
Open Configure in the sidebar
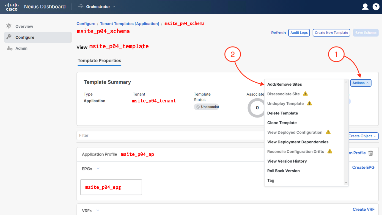point(38,37)
